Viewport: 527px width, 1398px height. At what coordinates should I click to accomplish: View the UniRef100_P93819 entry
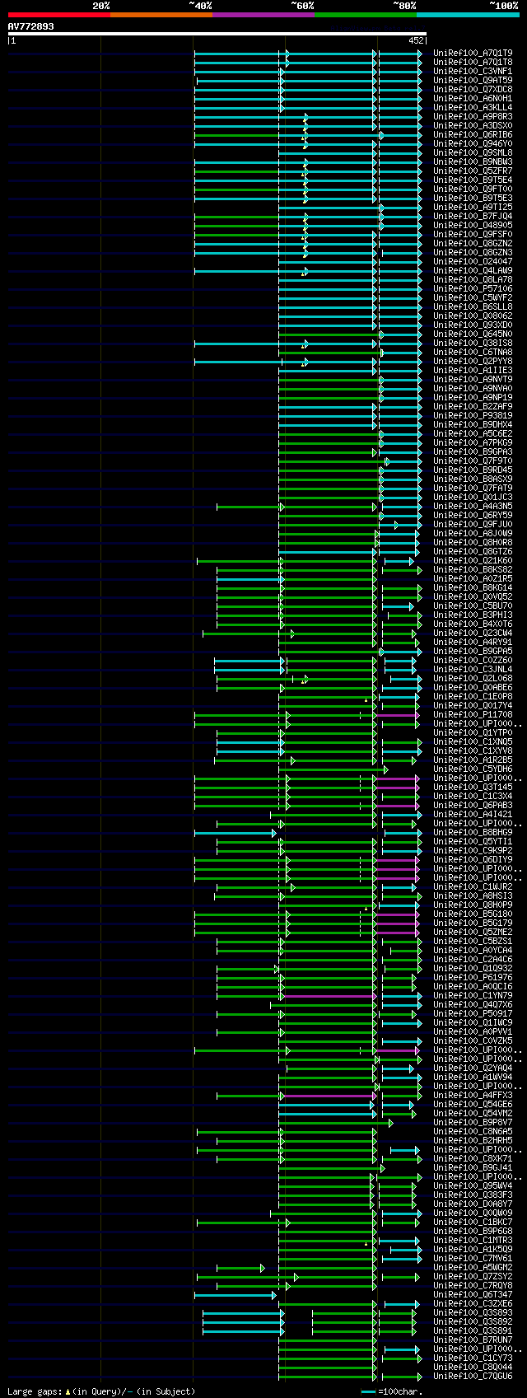473,415
